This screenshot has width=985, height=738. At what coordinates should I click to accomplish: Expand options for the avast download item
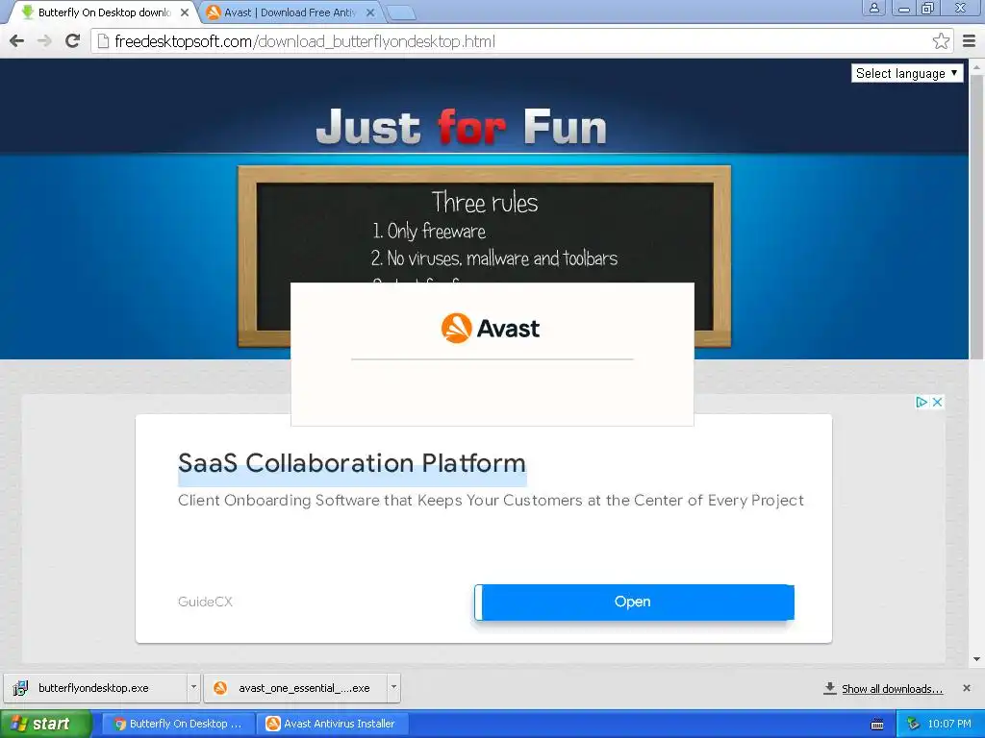coord(393,687)
